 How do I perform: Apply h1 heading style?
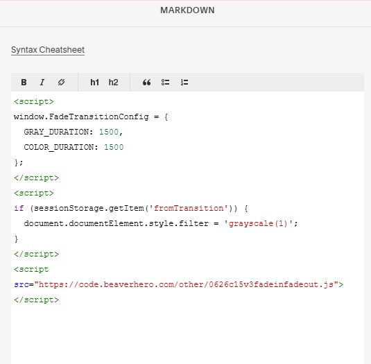point(94,83)
